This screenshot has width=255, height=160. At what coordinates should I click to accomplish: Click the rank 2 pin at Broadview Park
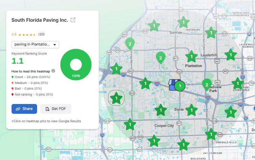point(207,85)
